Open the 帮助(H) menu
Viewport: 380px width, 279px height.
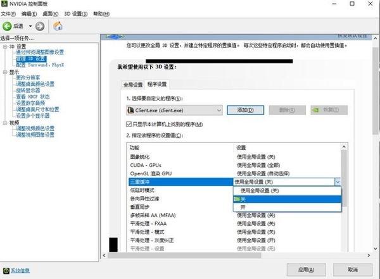(x=101, y=14)
